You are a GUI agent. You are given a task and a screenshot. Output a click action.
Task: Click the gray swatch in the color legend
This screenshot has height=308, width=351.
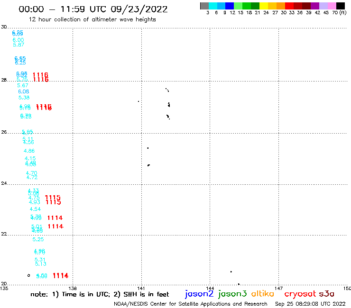pos(204,6)
